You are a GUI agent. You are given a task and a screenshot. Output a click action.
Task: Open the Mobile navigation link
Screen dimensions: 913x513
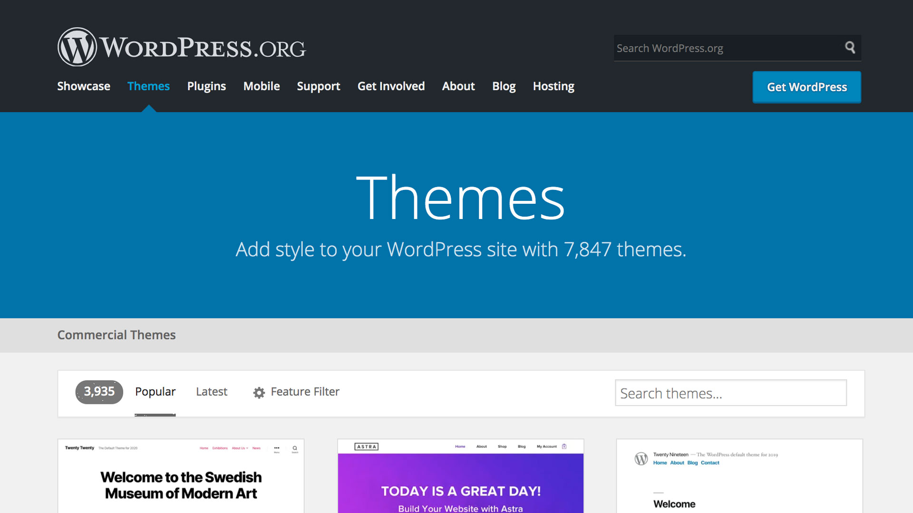pyautogui.click(x=262, y=86)
